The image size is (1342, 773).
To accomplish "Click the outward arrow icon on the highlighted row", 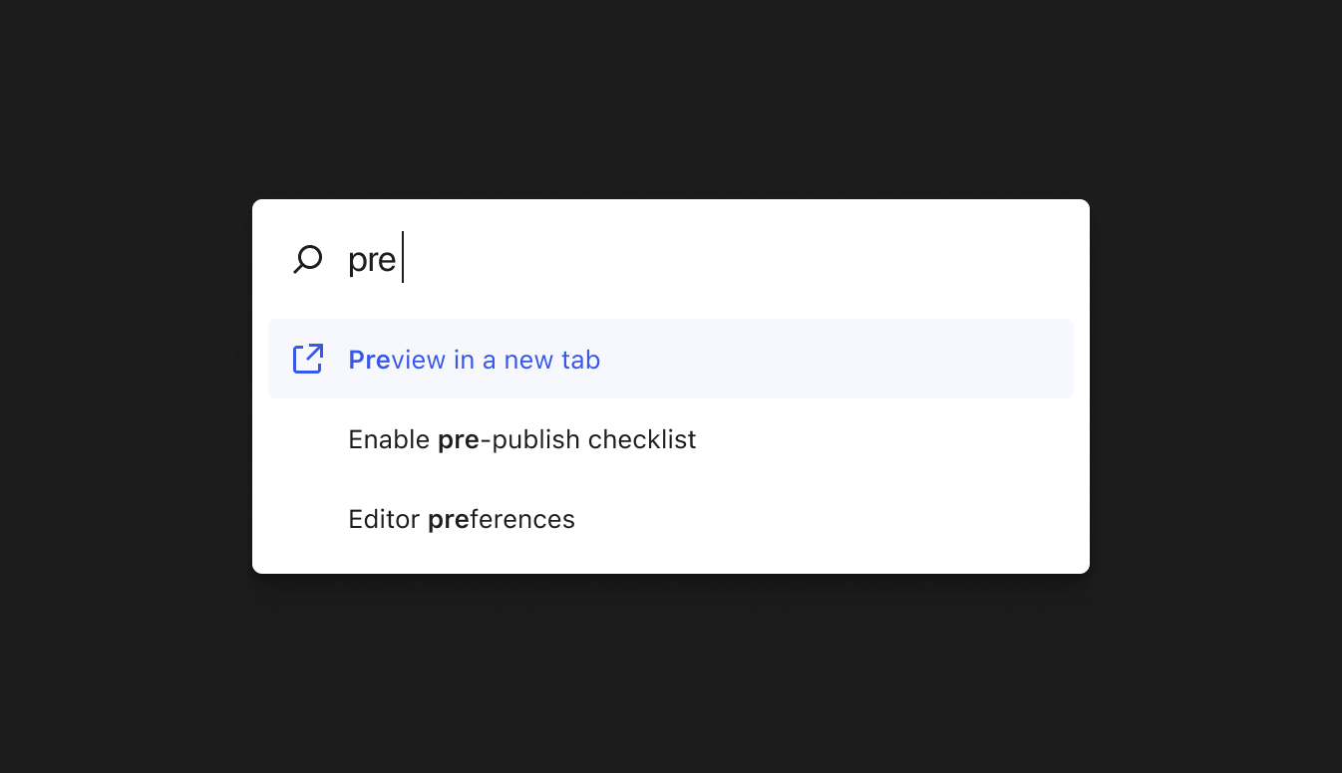I will tap(308, 359).
